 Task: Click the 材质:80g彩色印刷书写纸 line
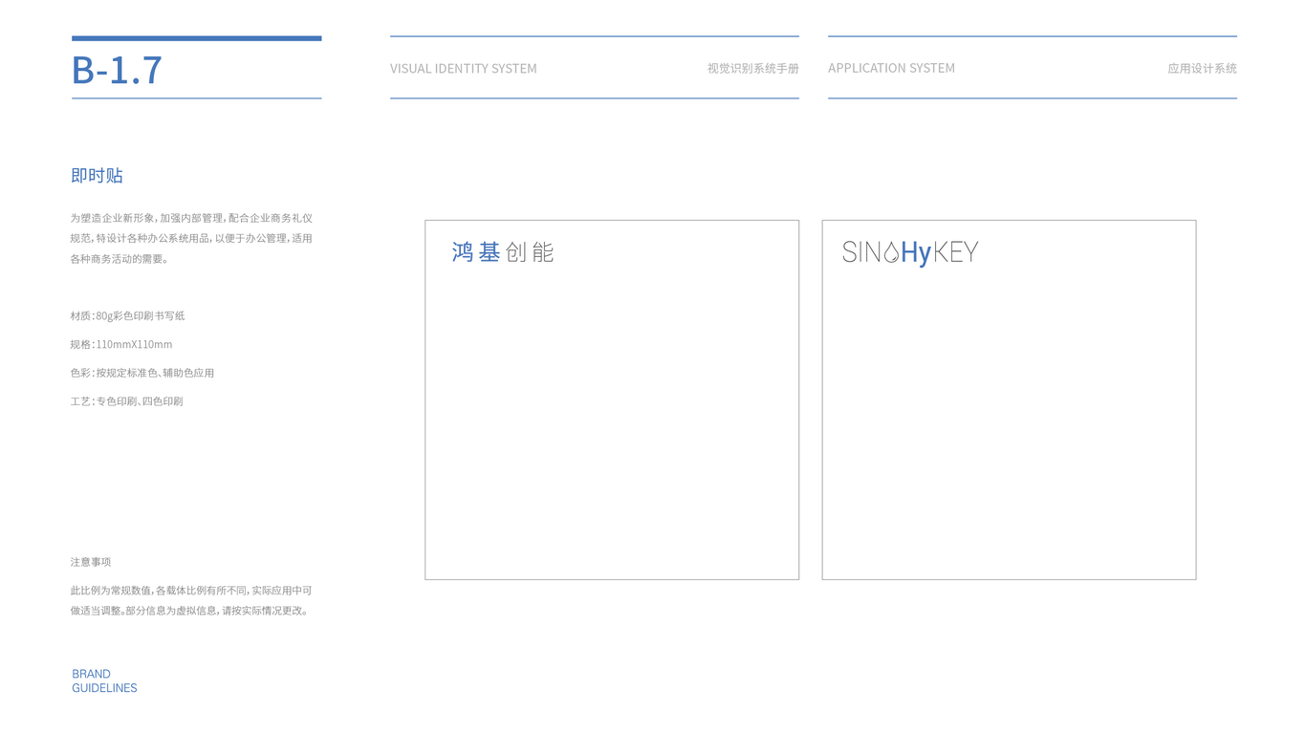127,315
